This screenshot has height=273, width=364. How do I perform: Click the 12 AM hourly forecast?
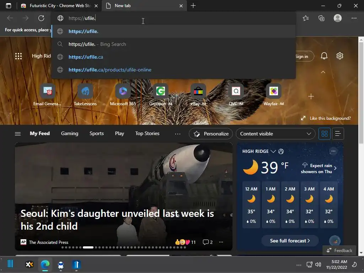pyautogui.click(x=251, y=205)
